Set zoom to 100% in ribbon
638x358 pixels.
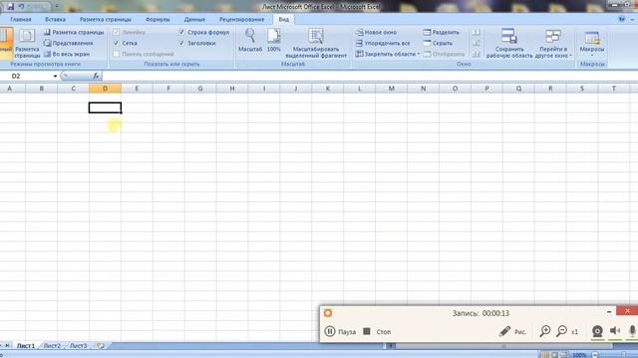[274, 40]
